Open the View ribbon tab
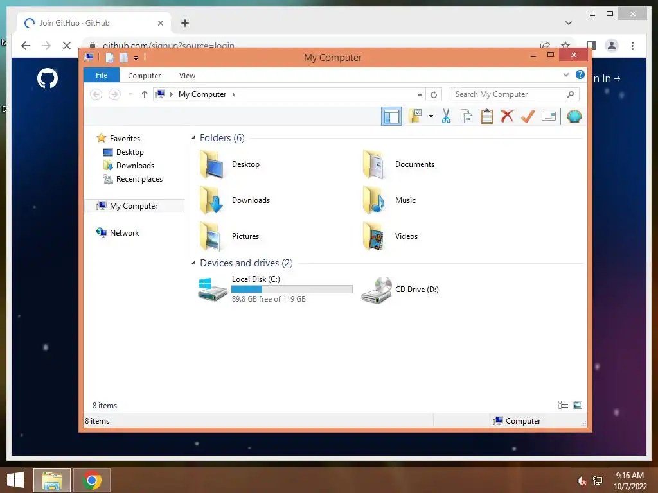658x493 pixels. (x=187, y=76)
